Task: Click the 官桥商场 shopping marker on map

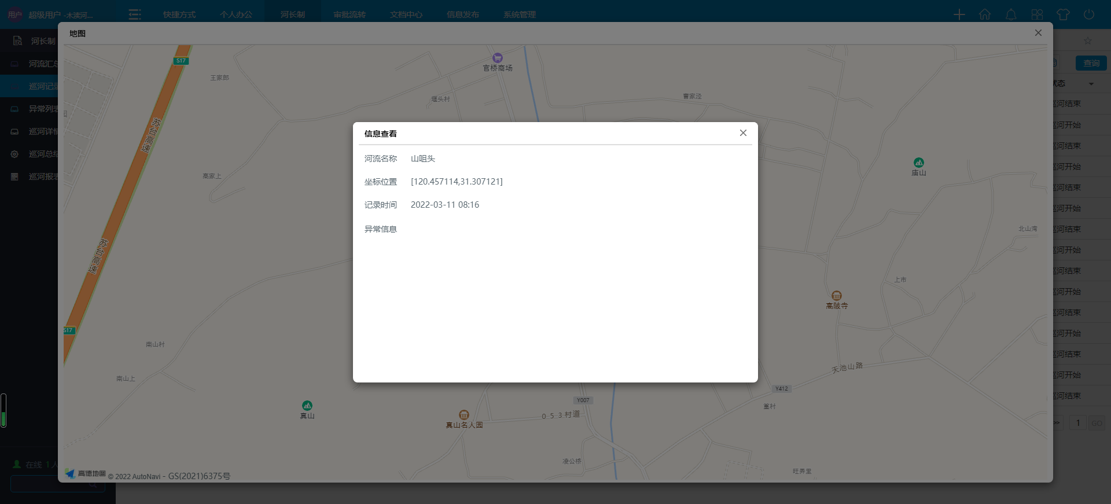Action: (x=498, y=58)
